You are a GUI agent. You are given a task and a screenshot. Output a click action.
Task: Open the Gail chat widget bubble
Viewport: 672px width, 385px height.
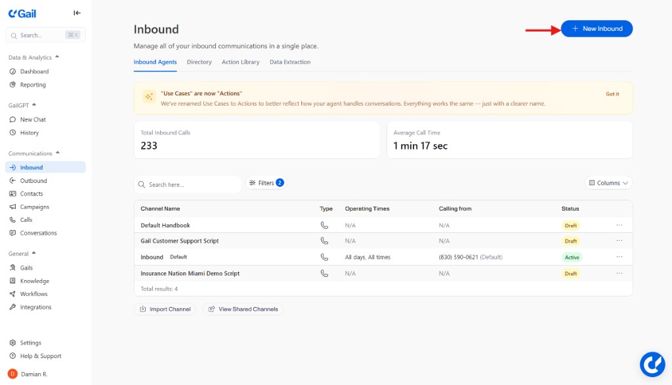tap(652, 364)
